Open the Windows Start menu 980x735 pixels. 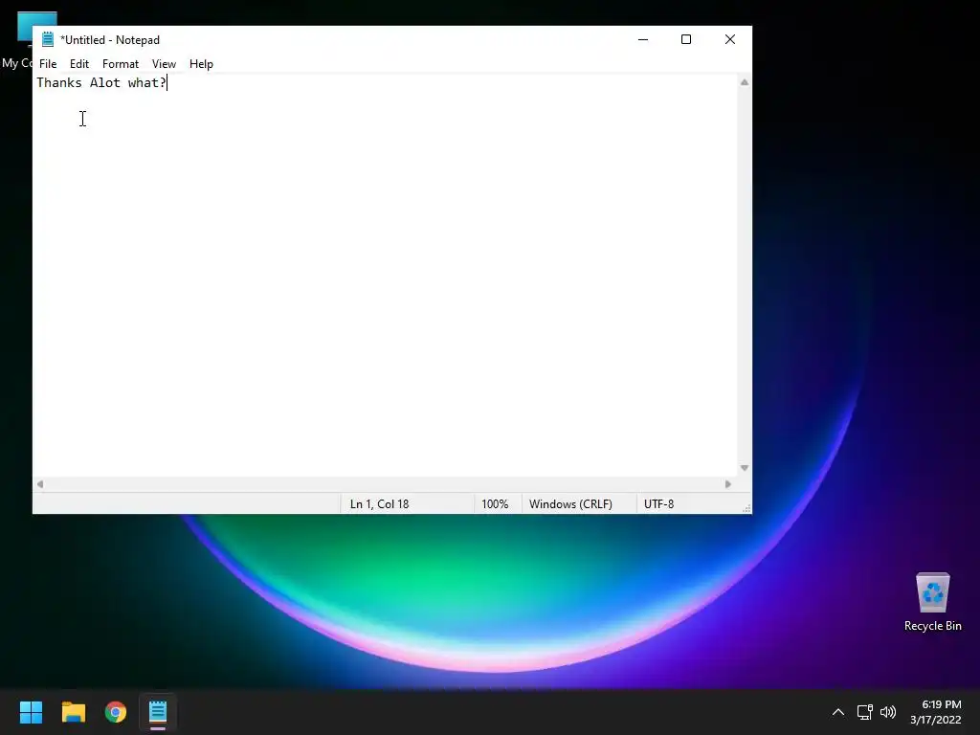click(x=31, y=712)
